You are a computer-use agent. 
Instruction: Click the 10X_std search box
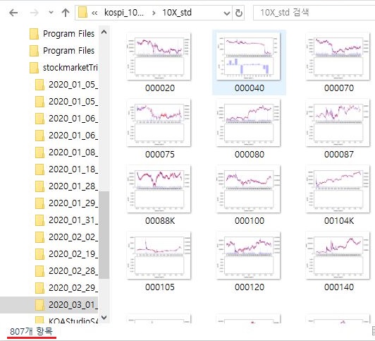tap(314, 13)
